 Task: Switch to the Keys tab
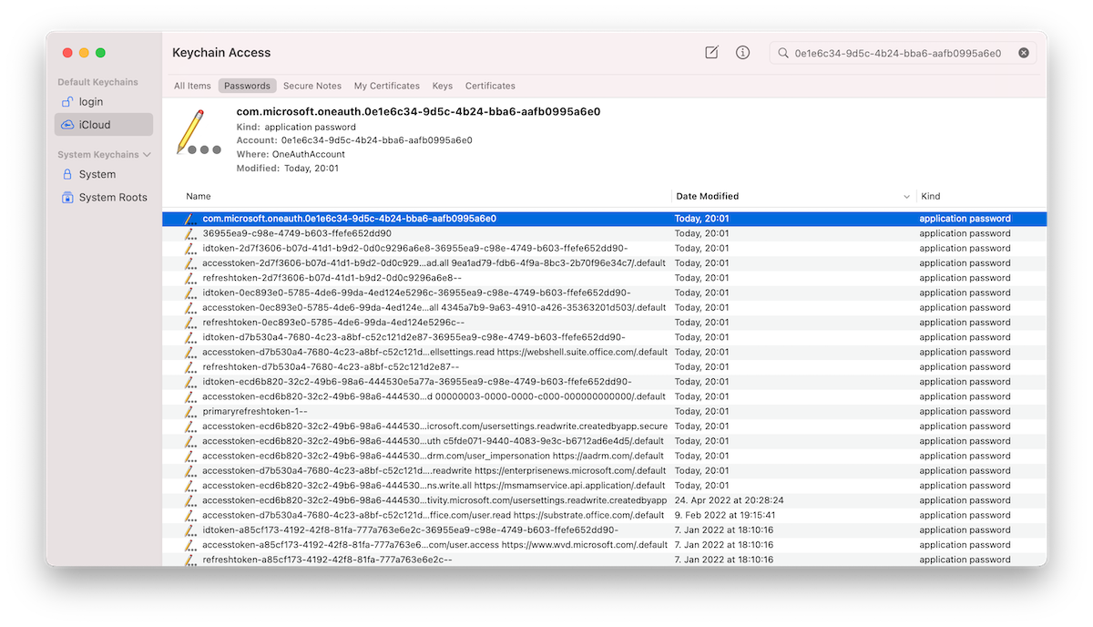pos(442,86)
